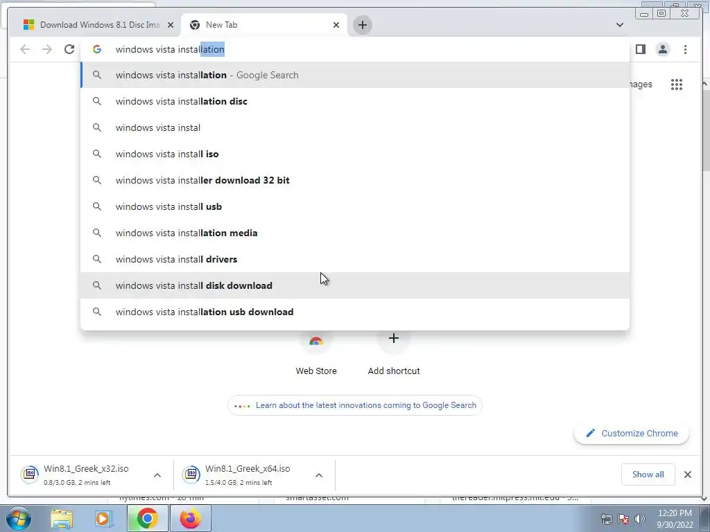
Task: Click the Web Store label
Action: pyautogui.click(x=316, y=371)
